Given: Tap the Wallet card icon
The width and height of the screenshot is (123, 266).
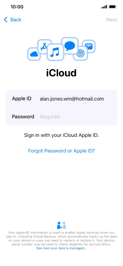Looking at the screenshot, I should click(x=89, y=46).
